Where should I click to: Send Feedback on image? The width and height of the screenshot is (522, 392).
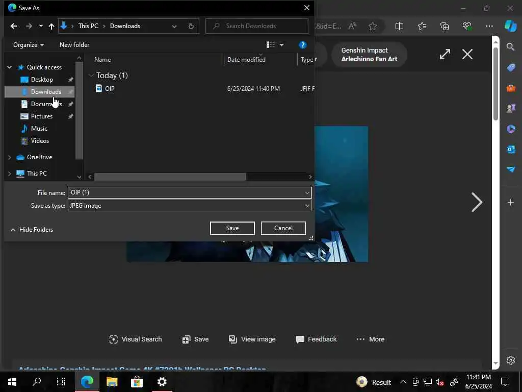click(316, 339)
